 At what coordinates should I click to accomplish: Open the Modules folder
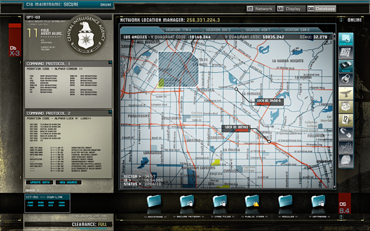285,202
